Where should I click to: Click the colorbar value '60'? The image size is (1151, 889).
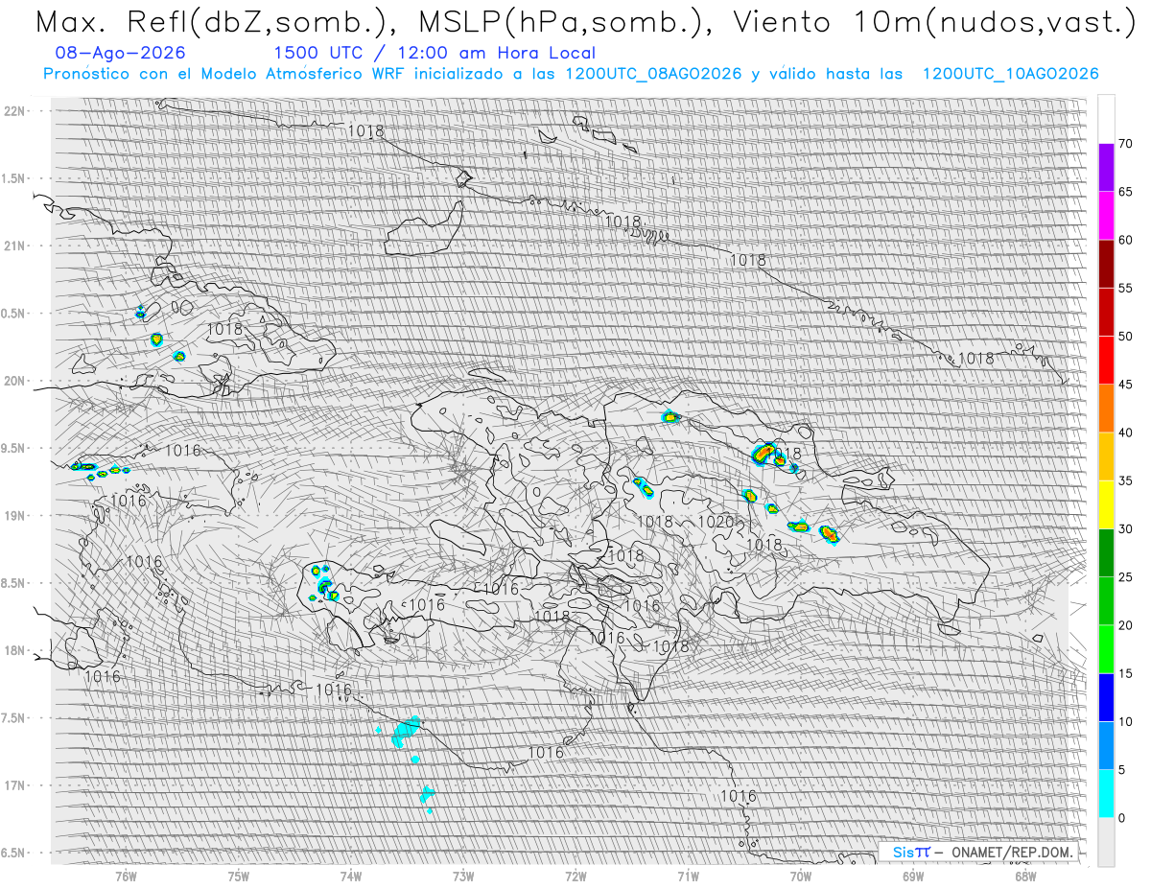point(1125,240)
